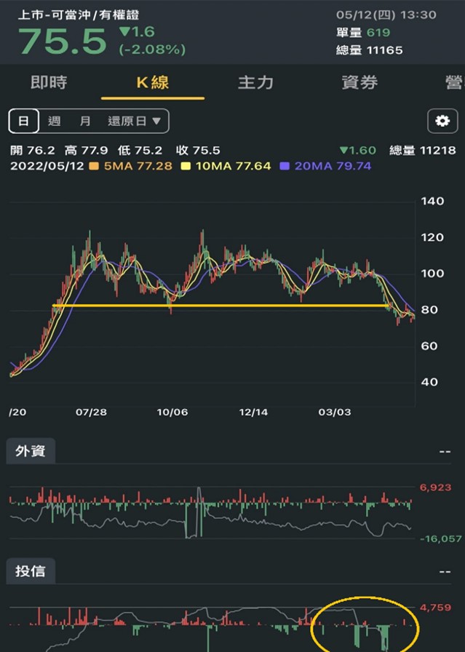
Task: Switch chart period to 月
Action: coord(85,121)
